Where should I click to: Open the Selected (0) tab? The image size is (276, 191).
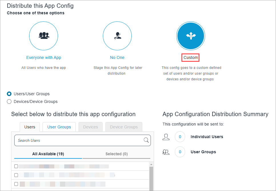coord(116,154)
